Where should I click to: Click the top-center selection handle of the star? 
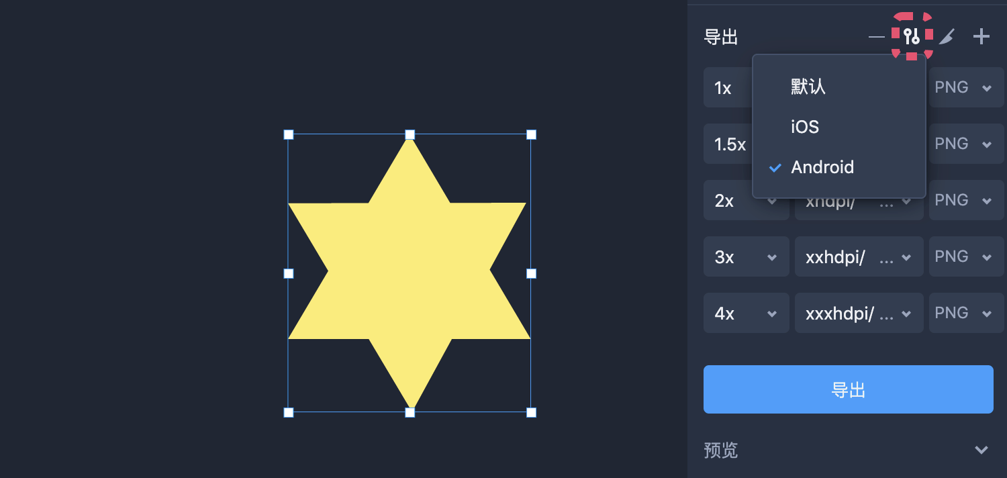point(410,134)
